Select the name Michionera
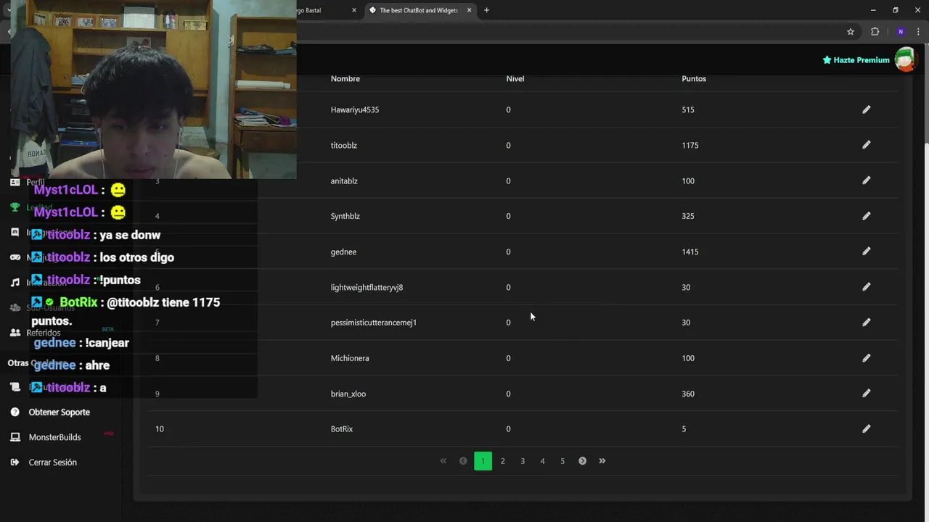This screenshot has height=522, width=929. pyautogui.click(x=350, y=358)
